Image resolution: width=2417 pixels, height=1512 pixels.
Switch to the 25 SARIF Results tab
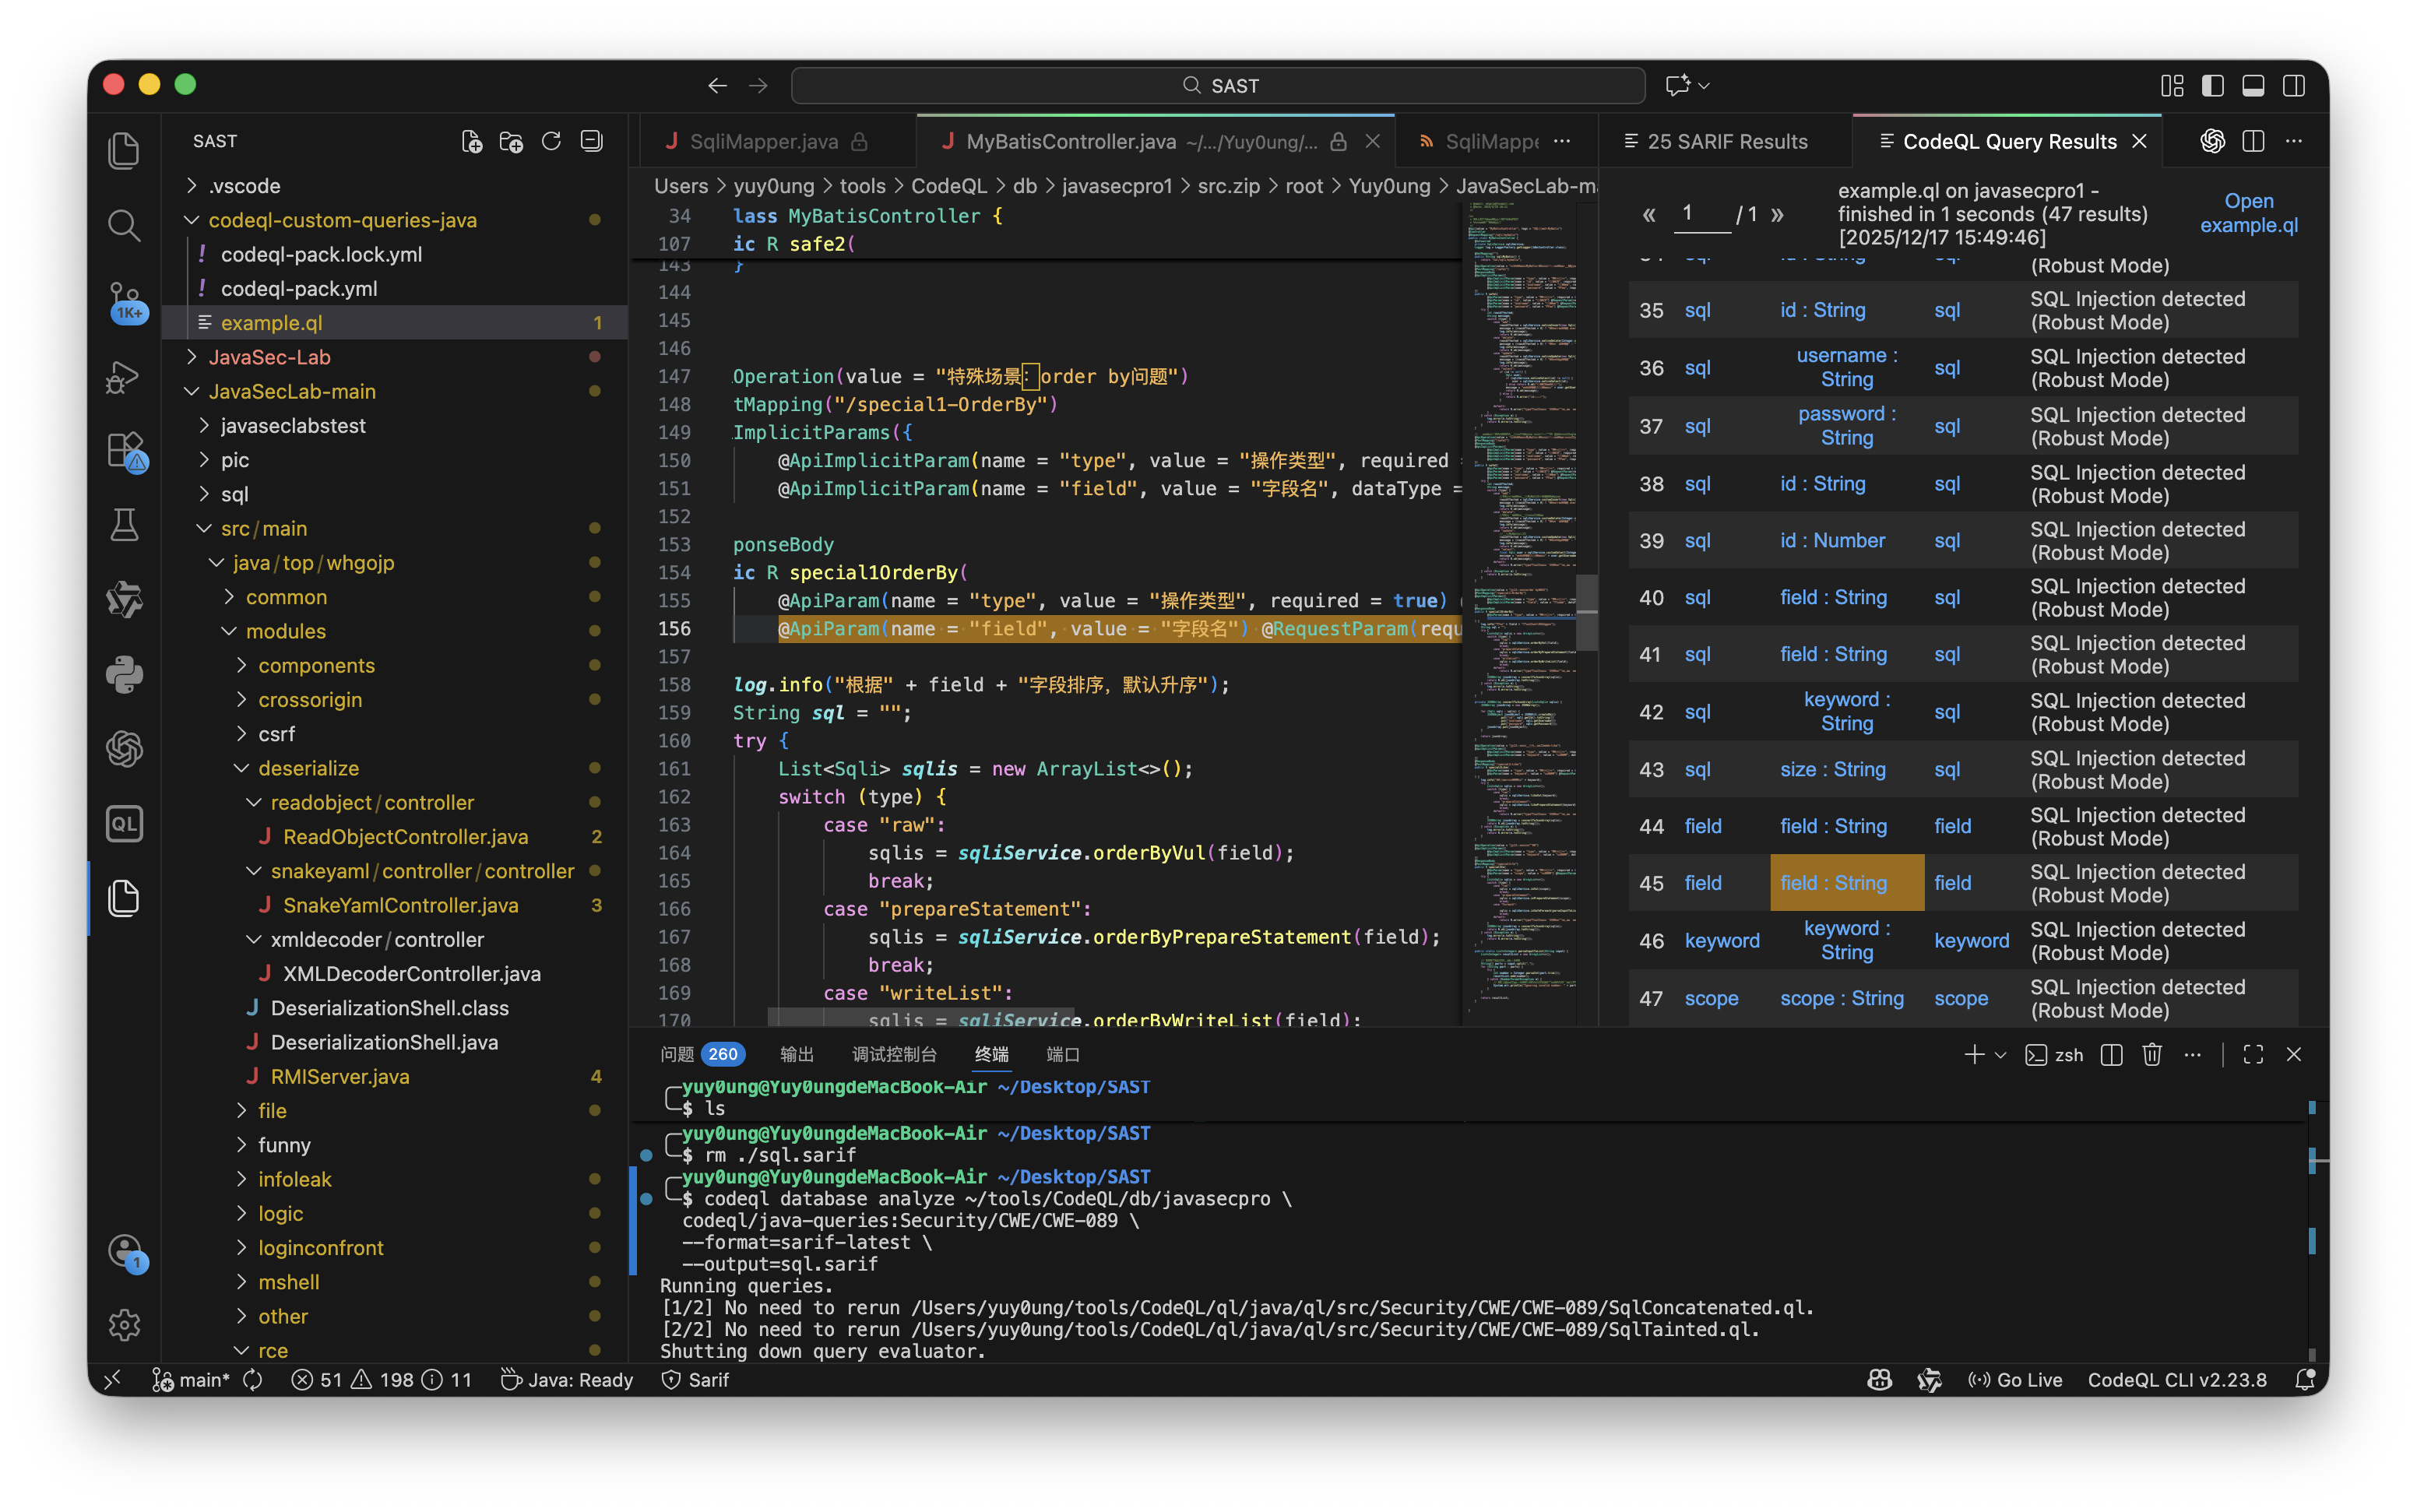tap(1716, 141)
